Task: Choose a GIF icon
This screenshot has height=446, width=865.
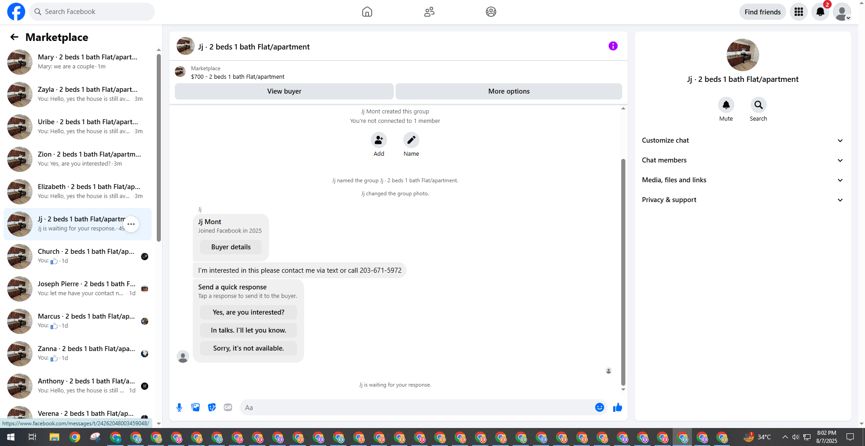Action: (228, 407)
